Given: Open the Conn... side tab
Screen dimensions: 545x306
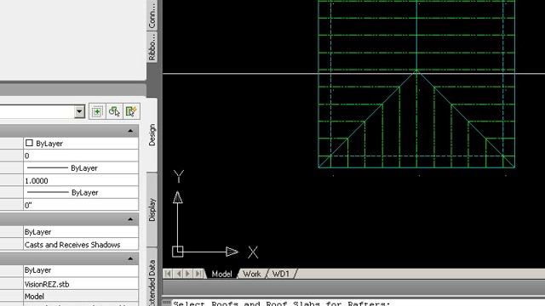Looking at the screenshot, I should point(152,14).
